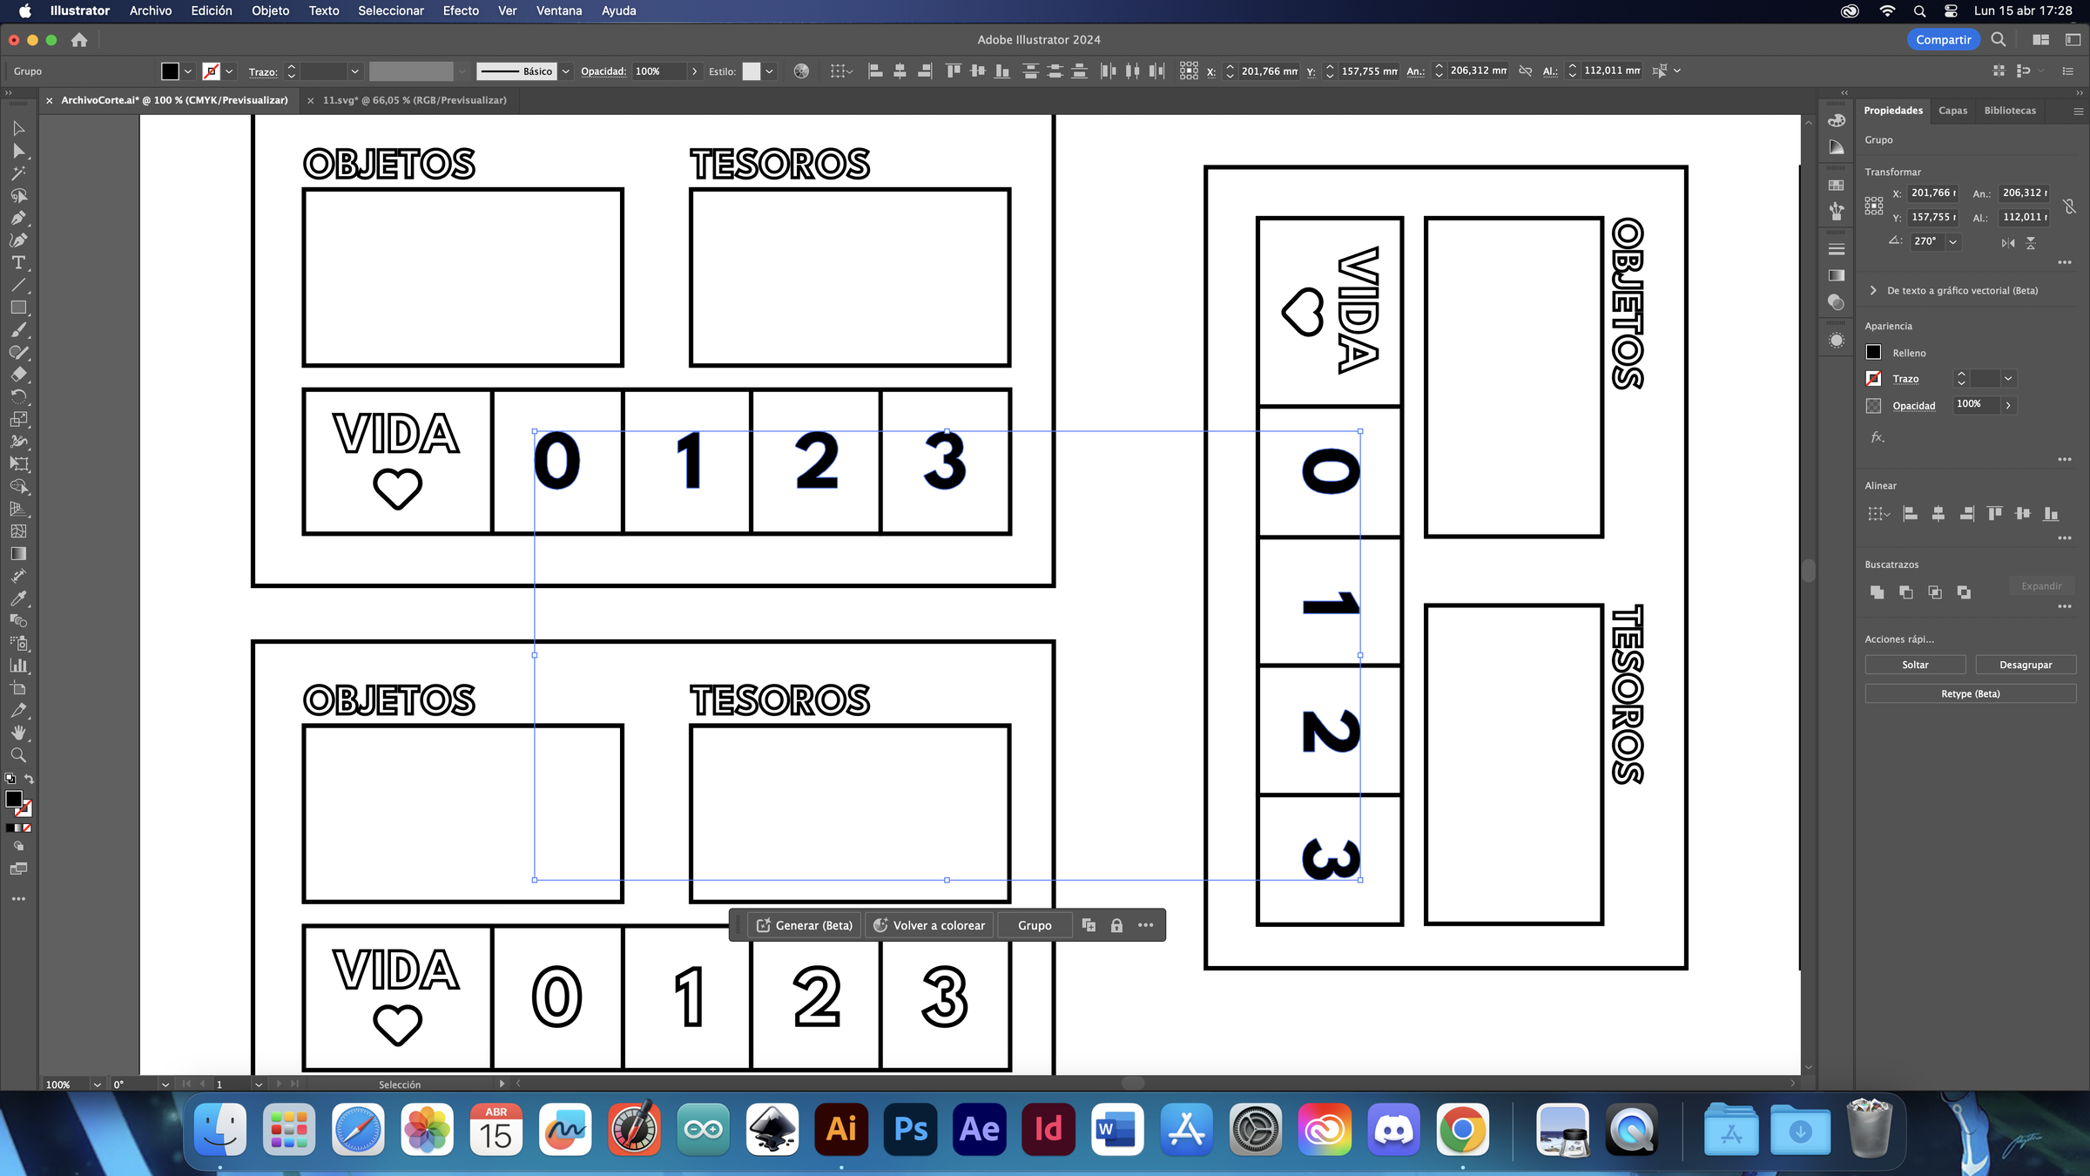Select the Rotate tool
The height and width of the screenshot is (1176, 2090).
[18, 397]
